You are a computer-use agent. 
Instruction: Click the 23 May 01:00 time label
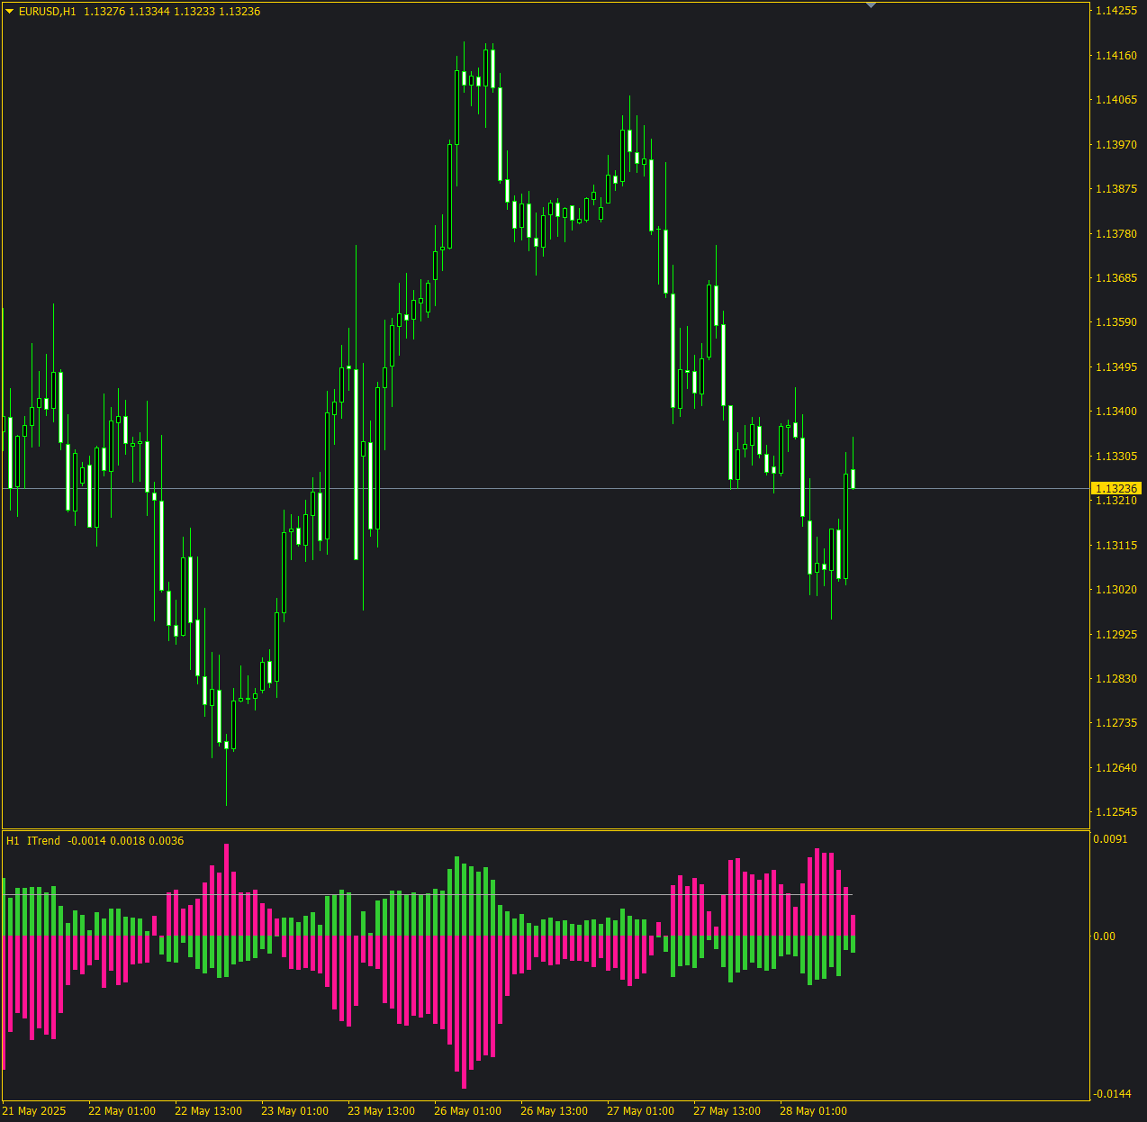pos(294,1111)
